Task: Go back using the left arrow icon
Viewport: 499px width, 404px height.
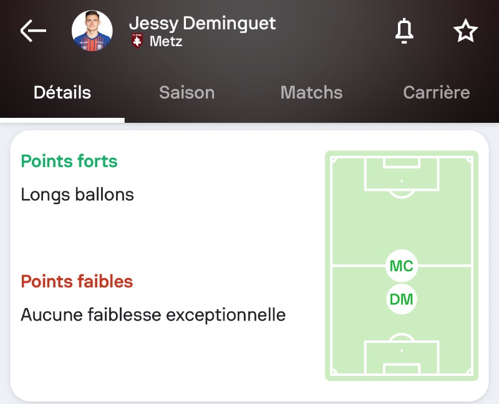Action: (x=33, y=31)
